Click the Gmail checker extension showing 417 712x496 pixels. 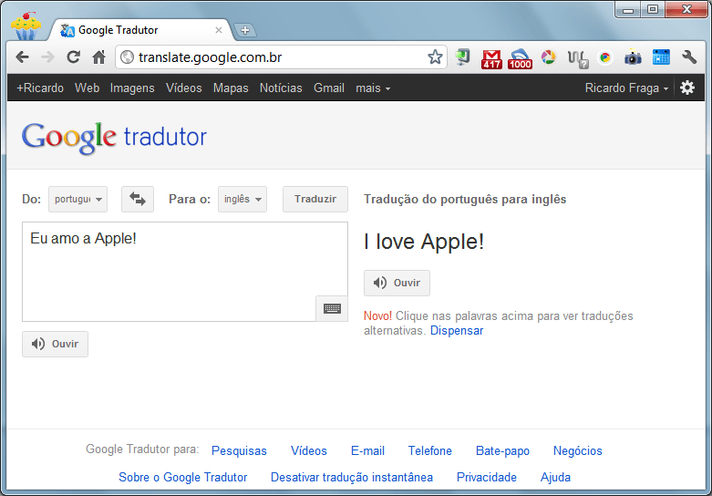pyautogui.click(x=491, y=59)
